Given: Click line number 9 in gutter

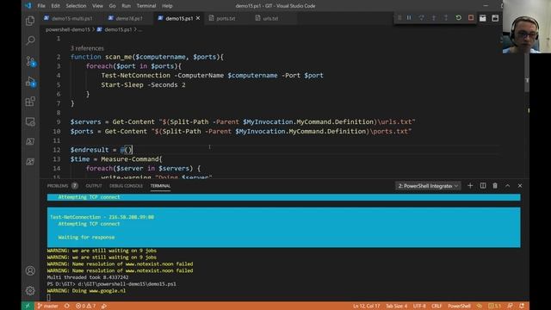Looking at the screenshot, I should point(59,122).
